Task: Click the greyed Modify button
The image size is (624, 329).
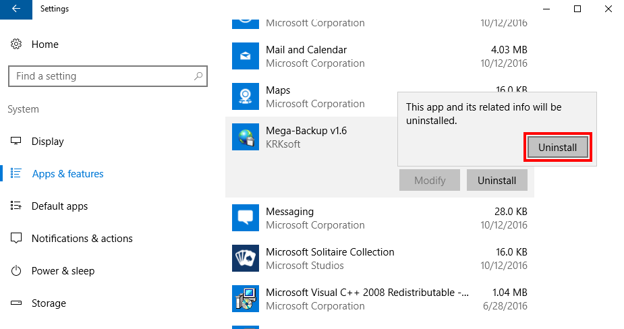Action: point(430,180)
